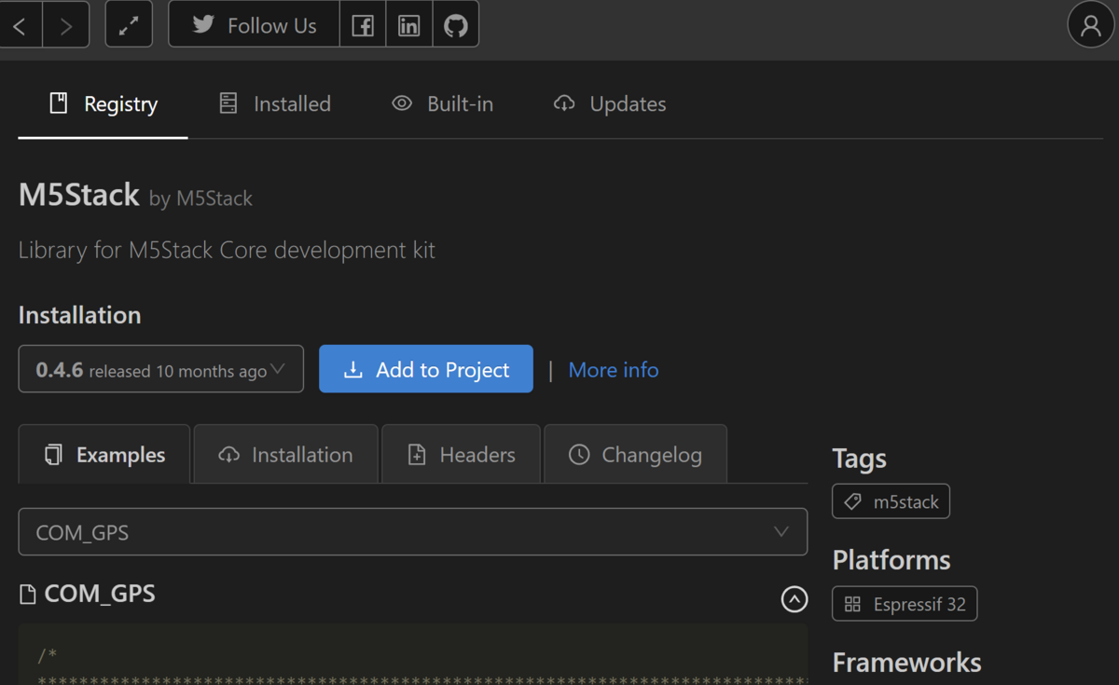1119x685 pixels.
Task: Open the COM_GPS examples dropdown
Action: click(x=412, y=531)
